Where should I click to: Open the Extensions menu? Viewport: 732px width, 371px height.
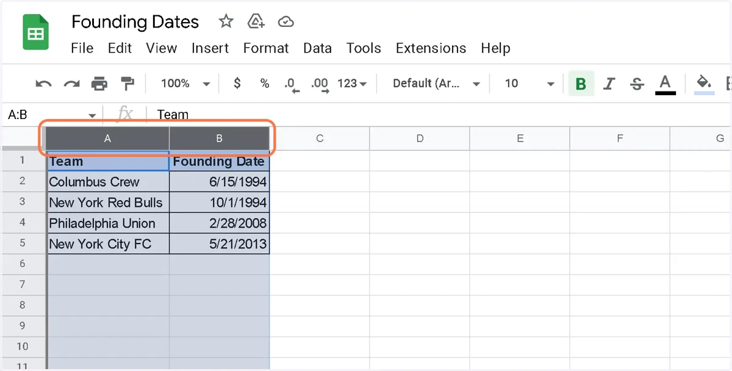(431, 48)
